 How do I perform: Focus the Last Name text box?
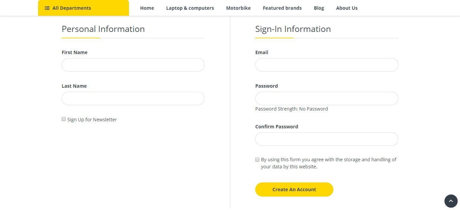click(x=133, y=98)
